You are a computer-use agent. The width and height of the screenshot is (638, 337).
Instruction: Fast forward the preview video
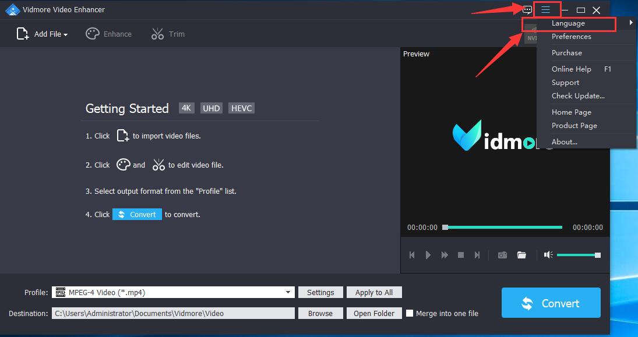tap(445, 255)
